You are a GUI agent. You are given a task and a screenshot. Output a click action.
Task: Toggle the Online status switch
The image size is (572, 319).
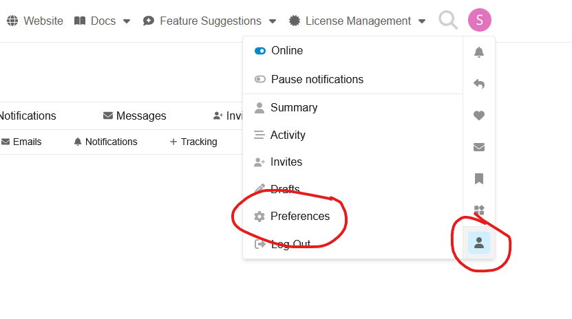pos(260,51)
